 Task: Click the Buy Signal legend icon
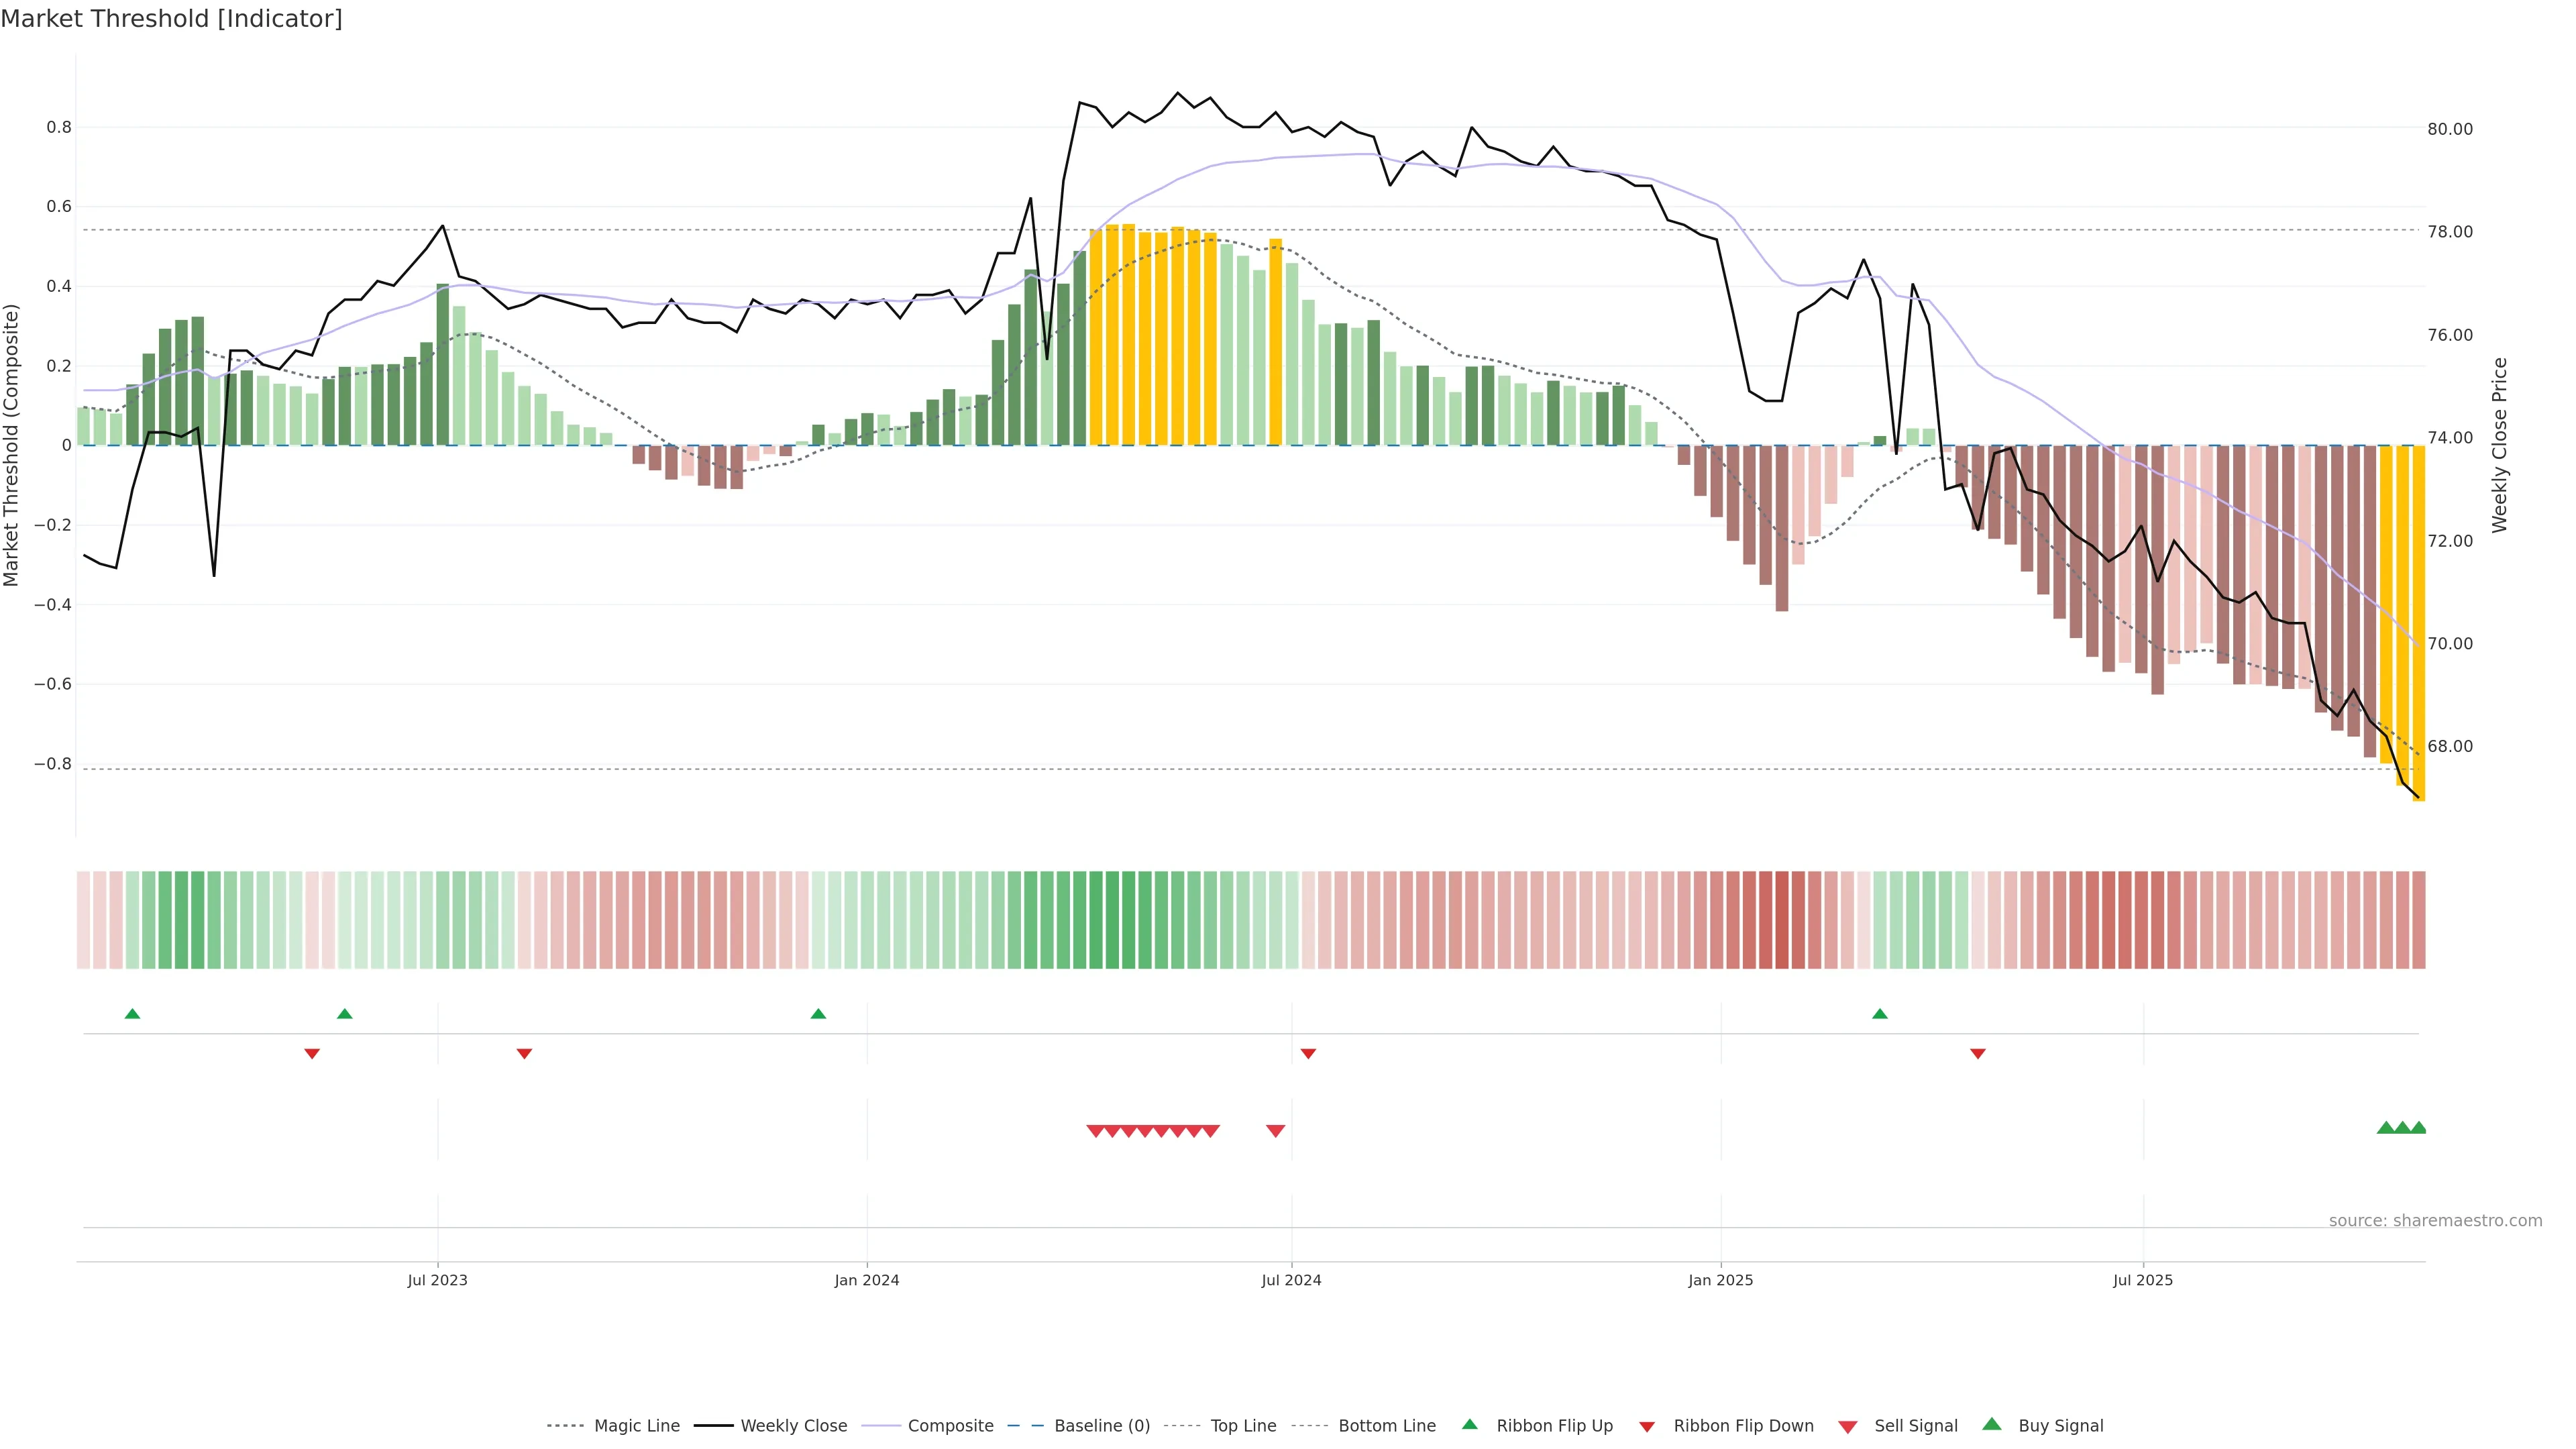pos(1992,1424)
